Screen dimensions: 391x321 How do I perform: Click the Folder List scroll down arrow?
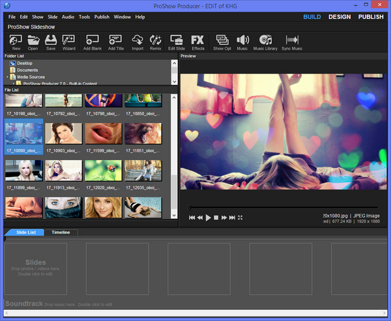pyautogui.click(x=174, y=81)
